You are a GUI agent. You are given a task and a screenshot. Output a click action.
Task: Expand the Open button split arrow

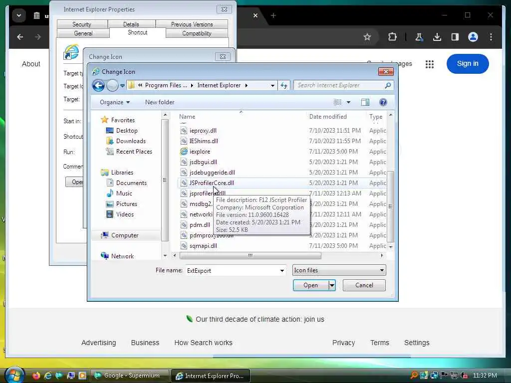pos(332,285)
